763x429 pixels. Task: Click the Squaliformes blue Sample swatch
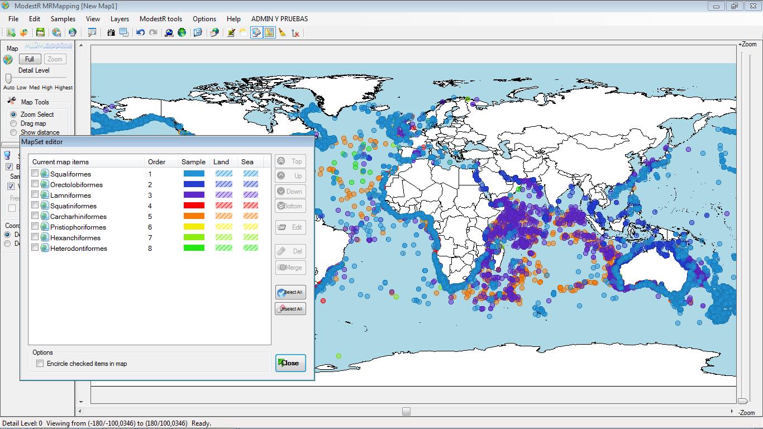(194, 174)
